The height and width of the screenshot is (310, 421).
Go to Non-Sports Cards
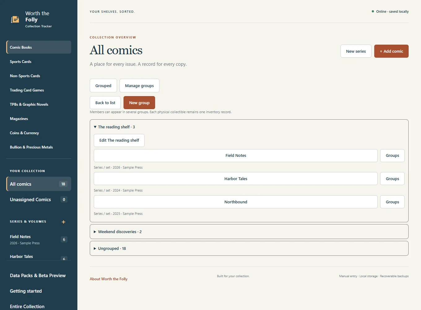click(39, 76)
